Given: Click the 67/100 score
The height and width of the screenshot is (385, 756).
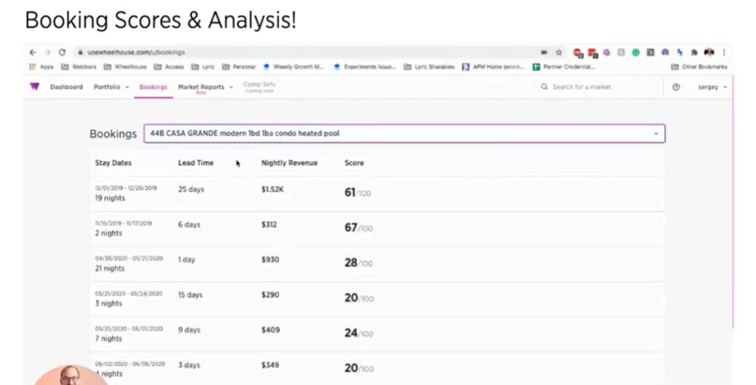Looking at the screenshot, I should click(358, 227).
